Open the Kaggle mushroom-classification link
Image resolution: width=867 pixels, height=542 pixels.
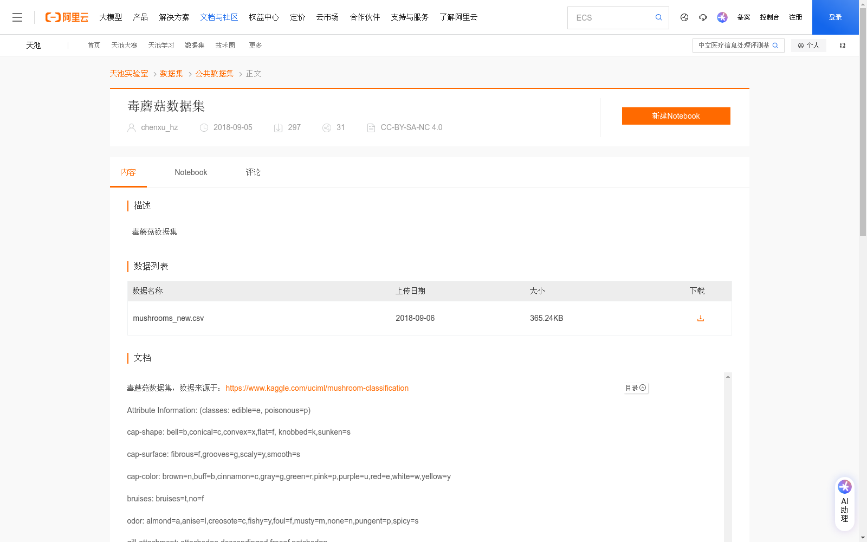317,388
